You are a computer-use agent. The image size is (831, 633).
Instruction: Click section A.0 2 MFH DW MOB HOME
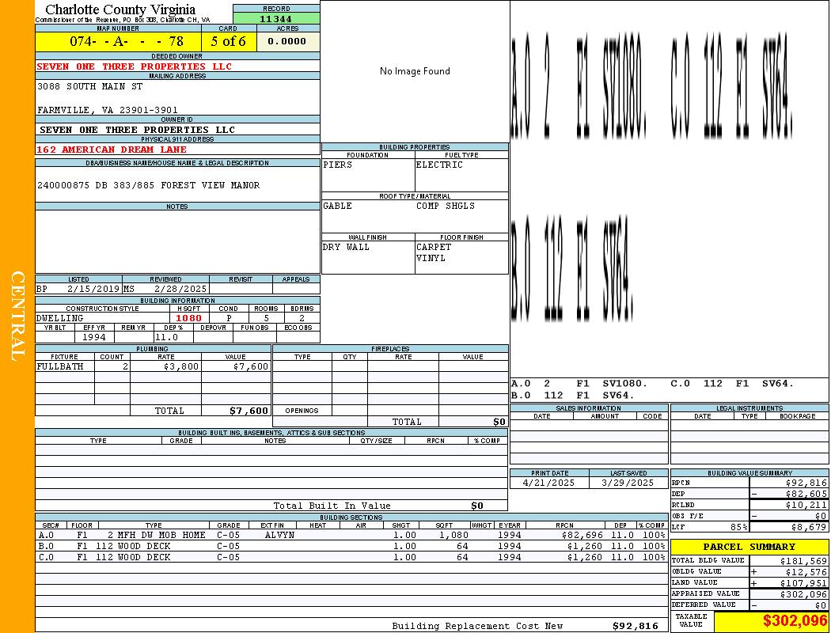pyautogui.click(x=352, y=535)
